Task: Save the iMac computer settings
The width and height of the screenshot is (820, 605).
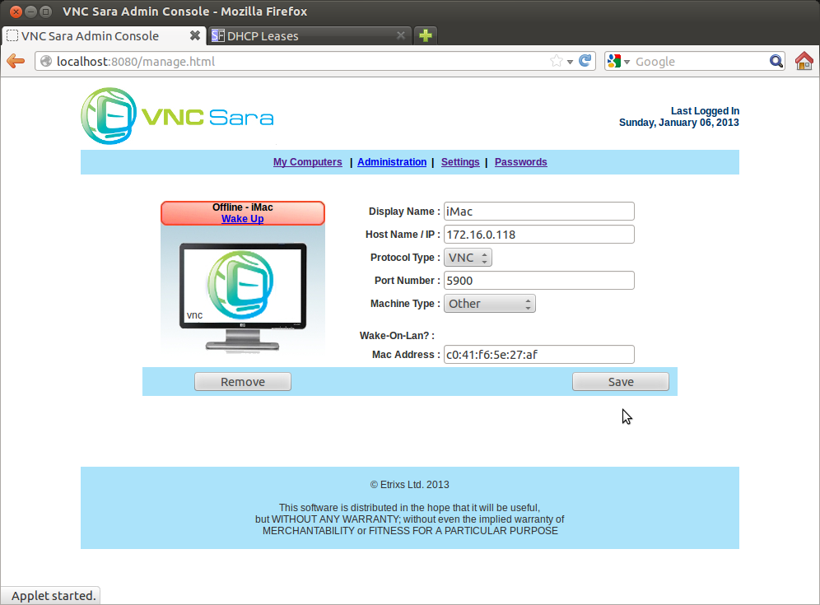Action: [x=620, y=381]
